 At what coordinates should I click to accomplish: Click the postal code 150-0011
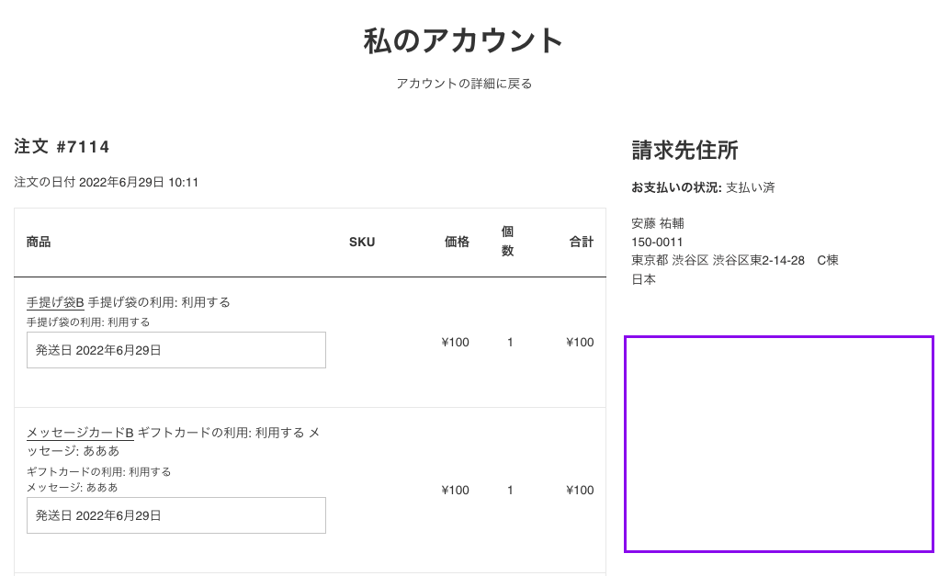(x=657, y=243)
